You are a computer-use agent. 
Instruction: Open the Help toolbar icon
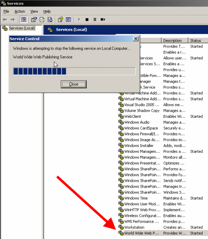point(60,19)
